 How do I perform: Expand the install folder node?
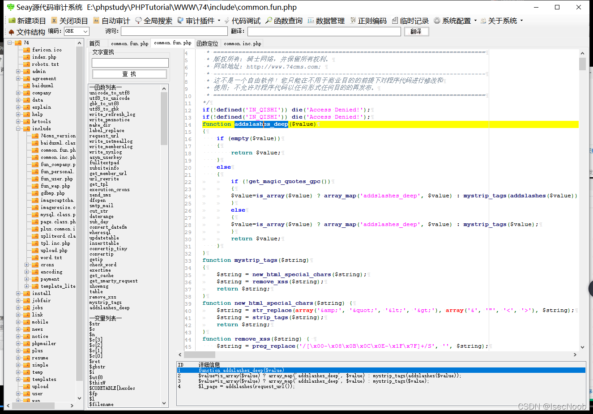(x=18, y=294)
